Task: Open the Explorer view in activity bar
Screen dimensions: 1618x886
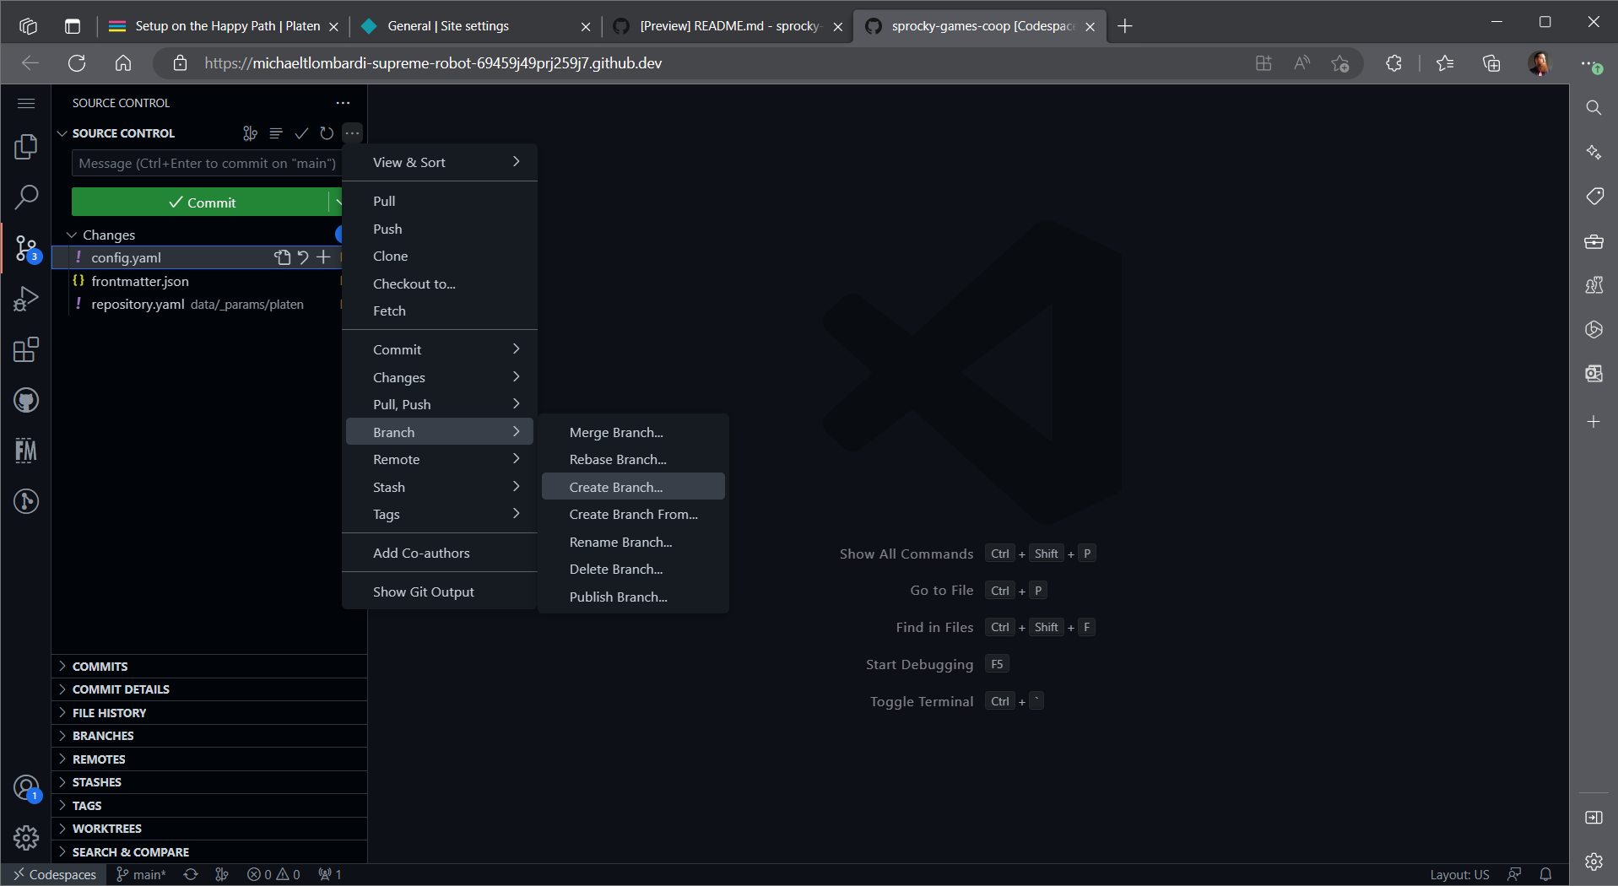Action: pos(26,147)
